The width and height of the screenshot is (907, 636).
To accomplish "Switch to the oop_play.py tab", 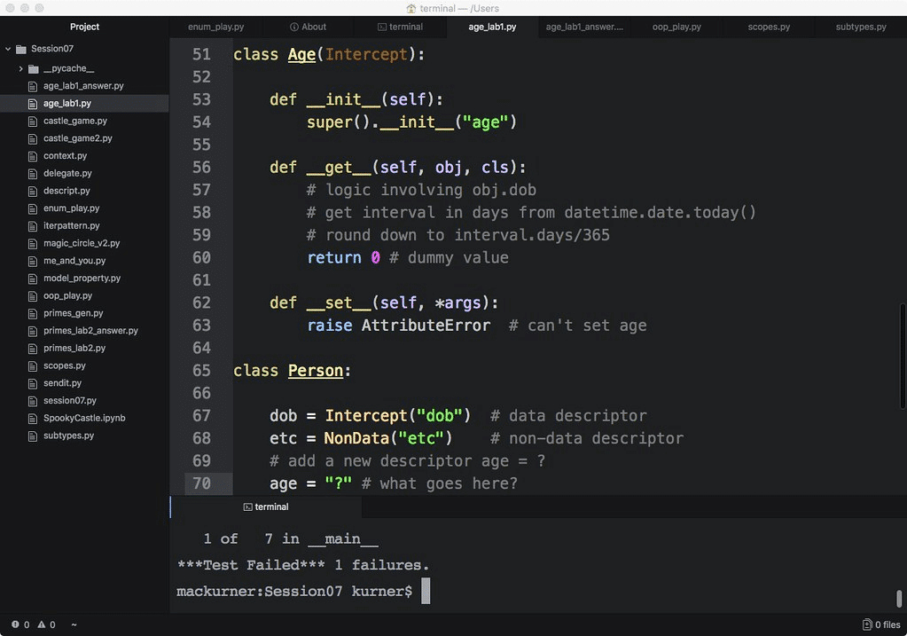I will tap(677, 27).
